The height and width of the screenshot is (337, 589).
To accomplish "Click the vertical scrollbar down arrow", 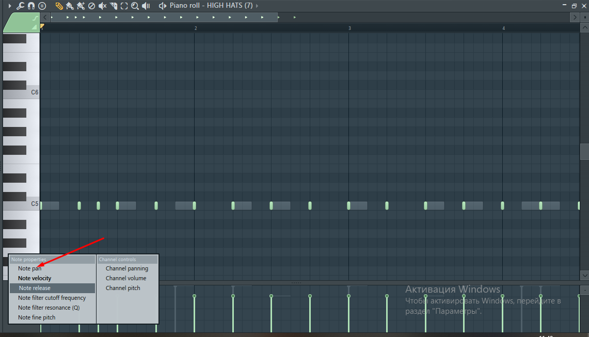I will (x=584, y=276).
